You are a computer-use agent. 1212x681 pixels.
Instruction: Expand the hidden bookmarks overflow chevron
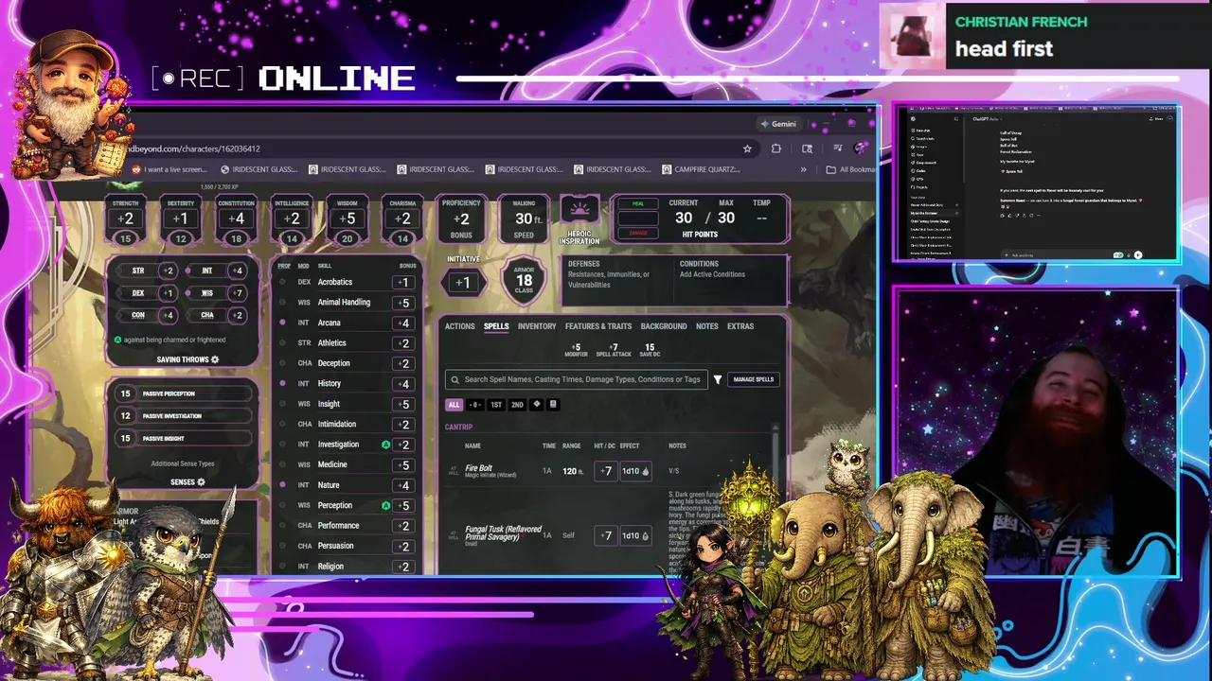pos(803,169)
